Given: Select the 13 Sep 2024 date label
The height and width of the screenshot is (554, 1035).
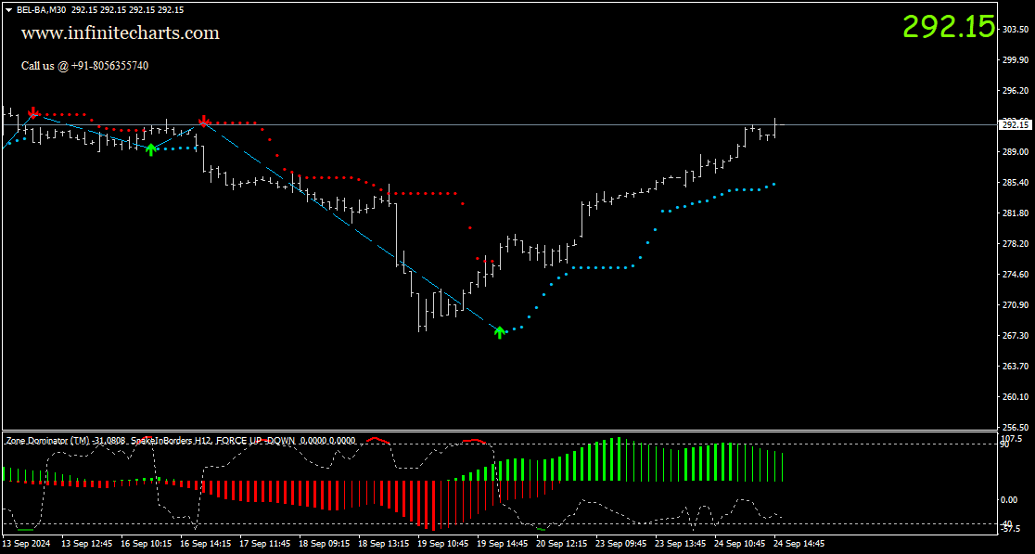Looking at the screenshot, I should [29, 544].
